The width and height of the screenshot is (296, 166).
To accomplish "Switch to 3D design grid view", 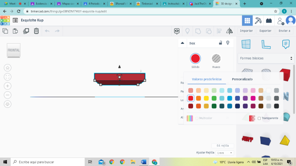I will tap(247, 20).
